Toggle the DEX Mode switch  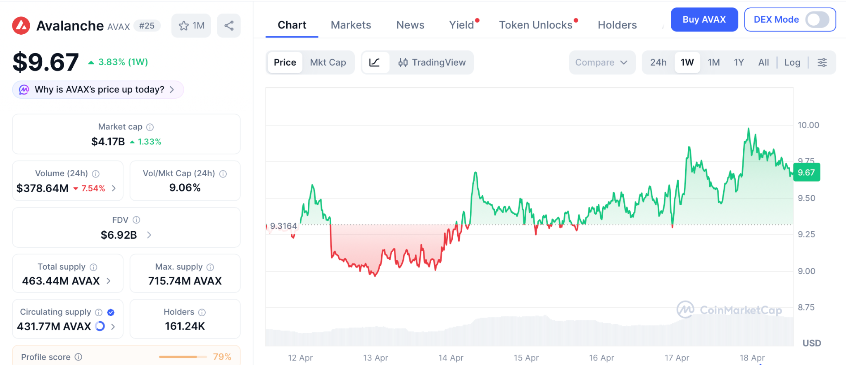click(817, 19)
